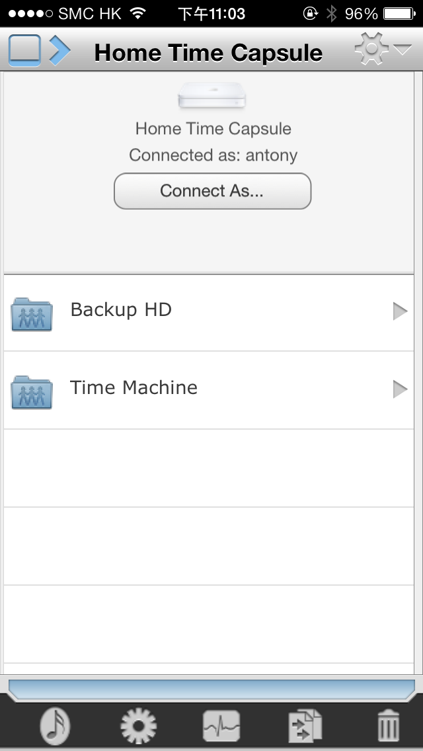Screen dimensions: 423x751
Task: Tap the blue forward chevron icon
Action: coord(60,50)
